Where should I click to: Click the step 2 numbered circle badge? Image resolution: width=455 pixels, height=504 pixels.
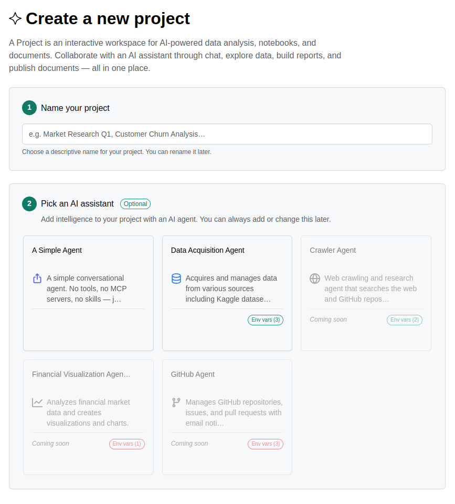pyautogui.click(x=29, y=204)
